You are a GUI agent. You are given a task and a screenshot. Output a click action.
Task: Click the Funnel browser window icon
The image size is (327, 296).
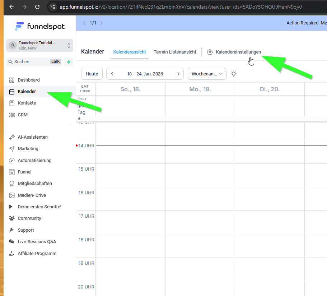click(12, 172)
